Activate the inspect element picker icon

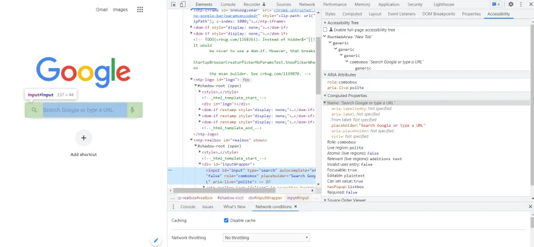(x=174, y=4)
